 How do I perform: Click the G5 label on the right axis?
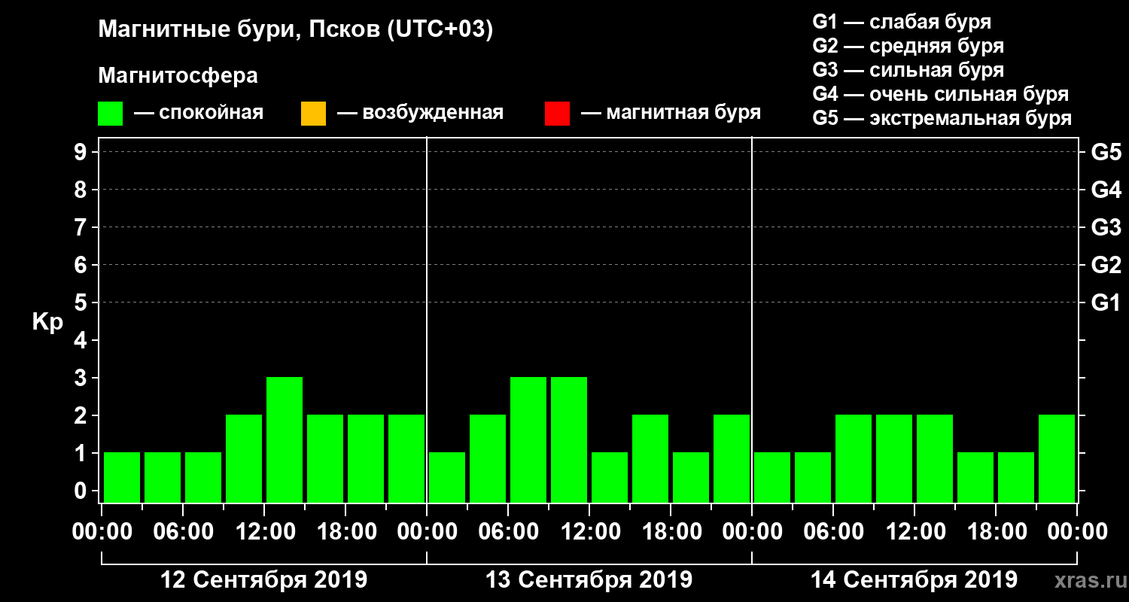pos(1106,152)
